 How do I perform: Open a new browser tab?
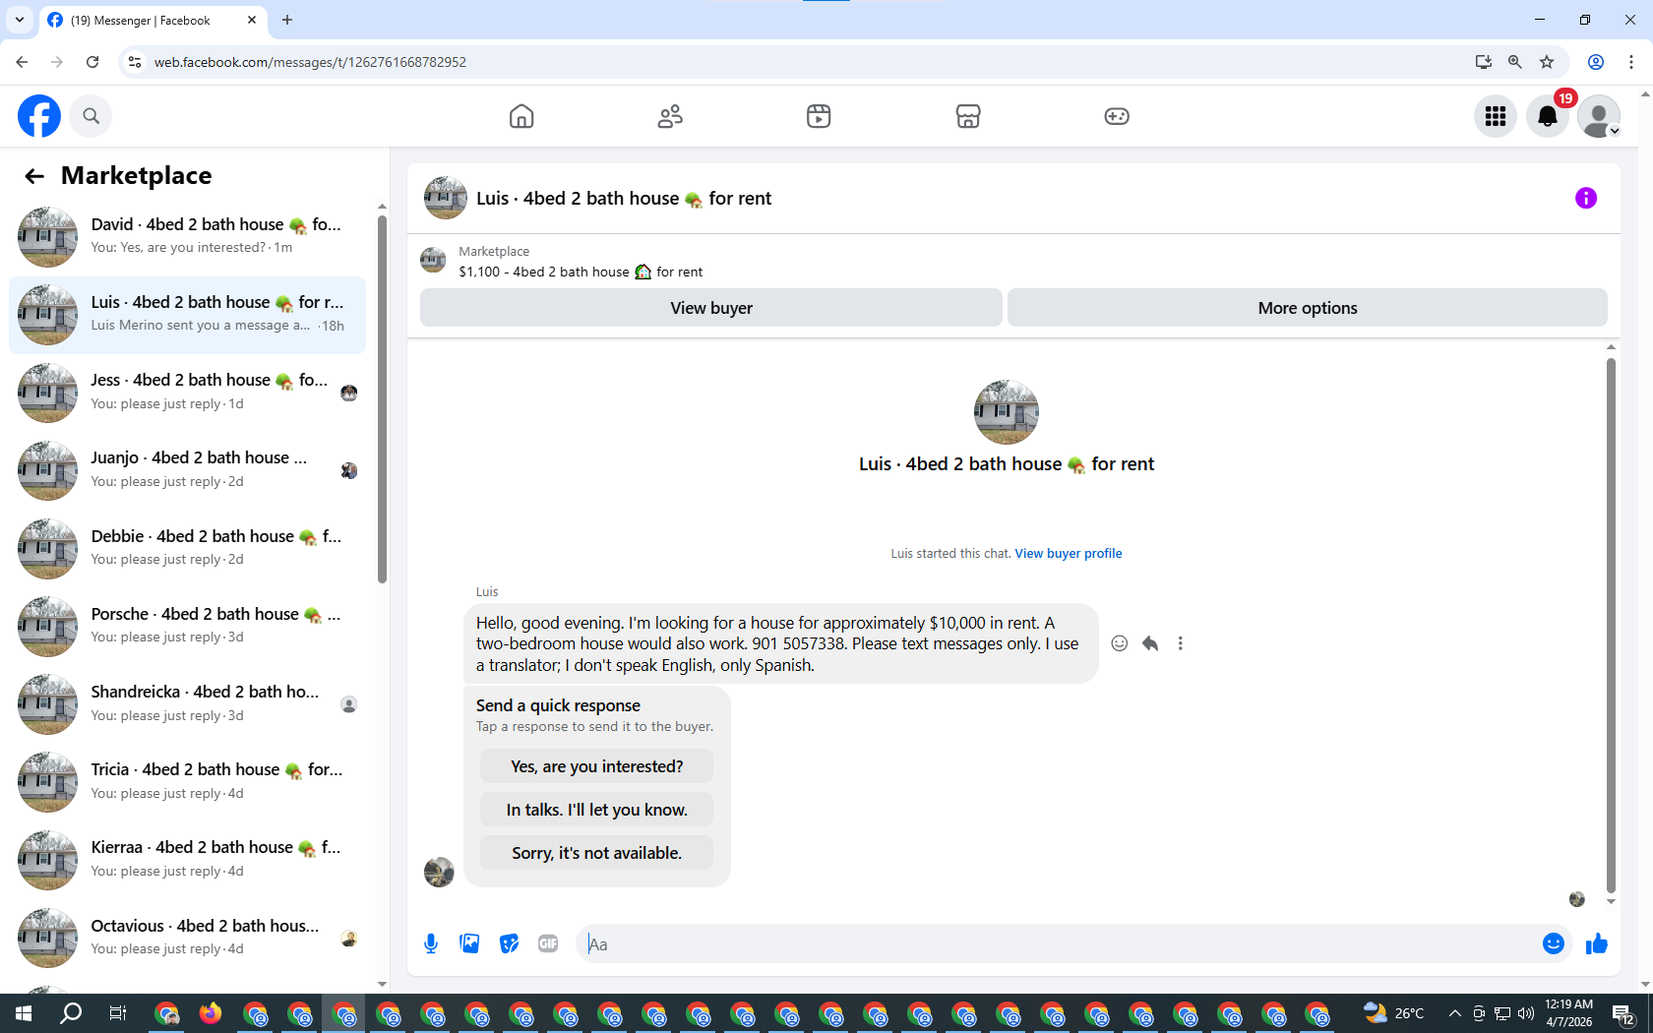pyautogui.click(x=287, y=20)
